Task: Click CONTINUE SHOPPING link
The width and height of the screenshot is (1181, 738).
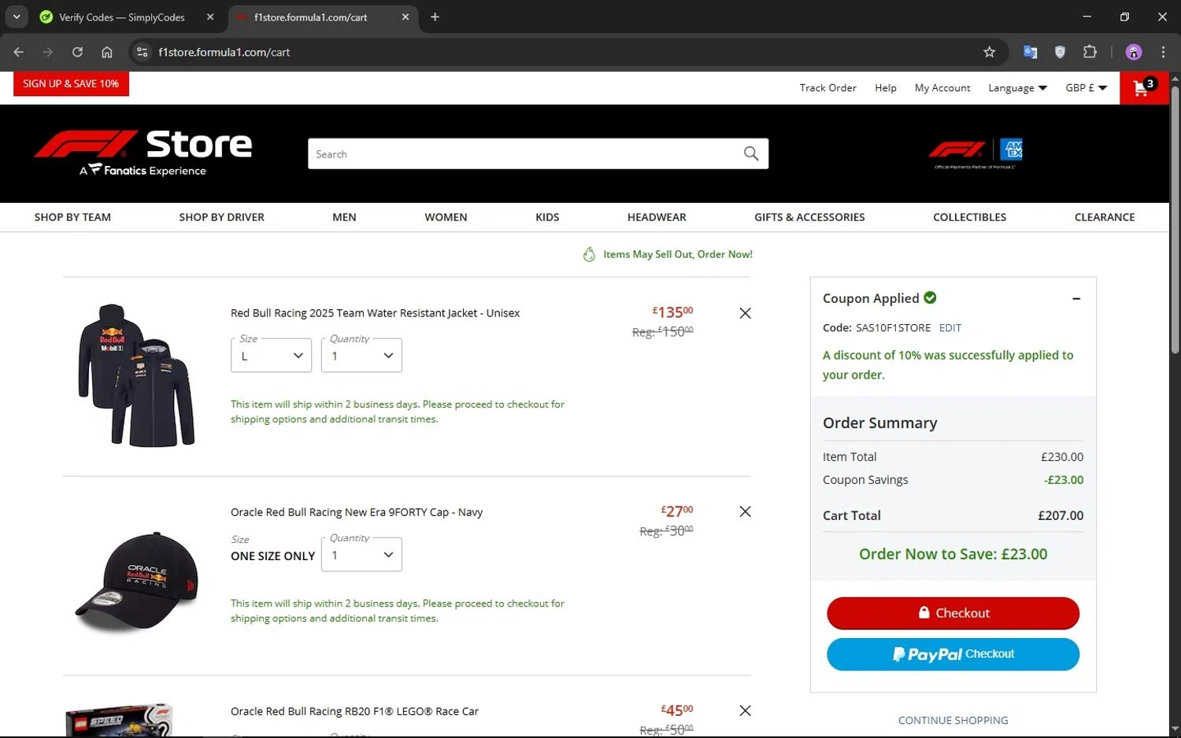Action: pos(953,720)
